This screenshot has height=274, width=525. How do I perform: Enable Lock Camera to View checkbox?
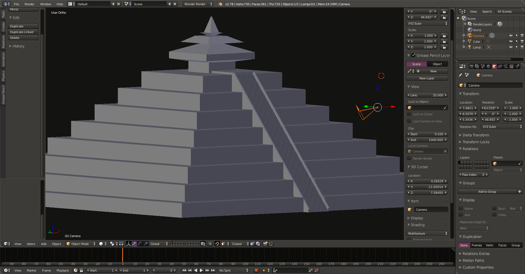coord(409,121)
